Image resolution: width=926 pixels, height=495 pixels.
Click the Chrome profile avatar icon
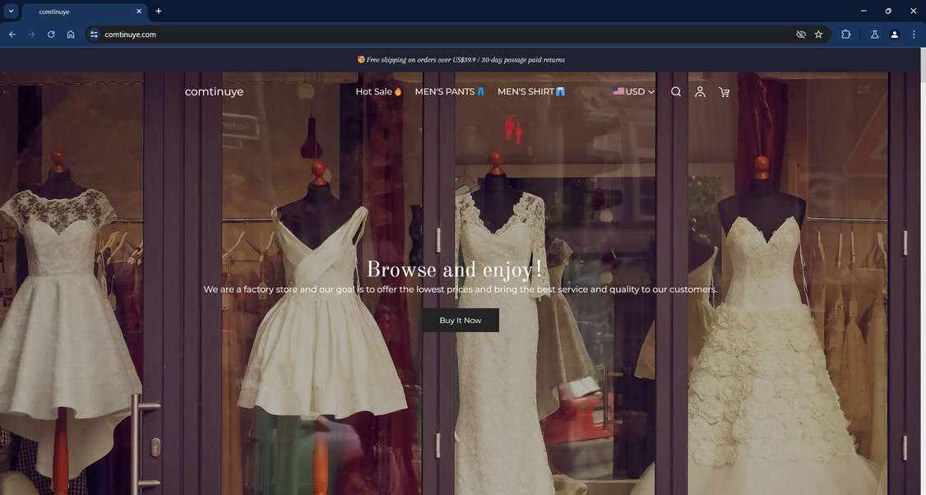click(x=894, y=35)
